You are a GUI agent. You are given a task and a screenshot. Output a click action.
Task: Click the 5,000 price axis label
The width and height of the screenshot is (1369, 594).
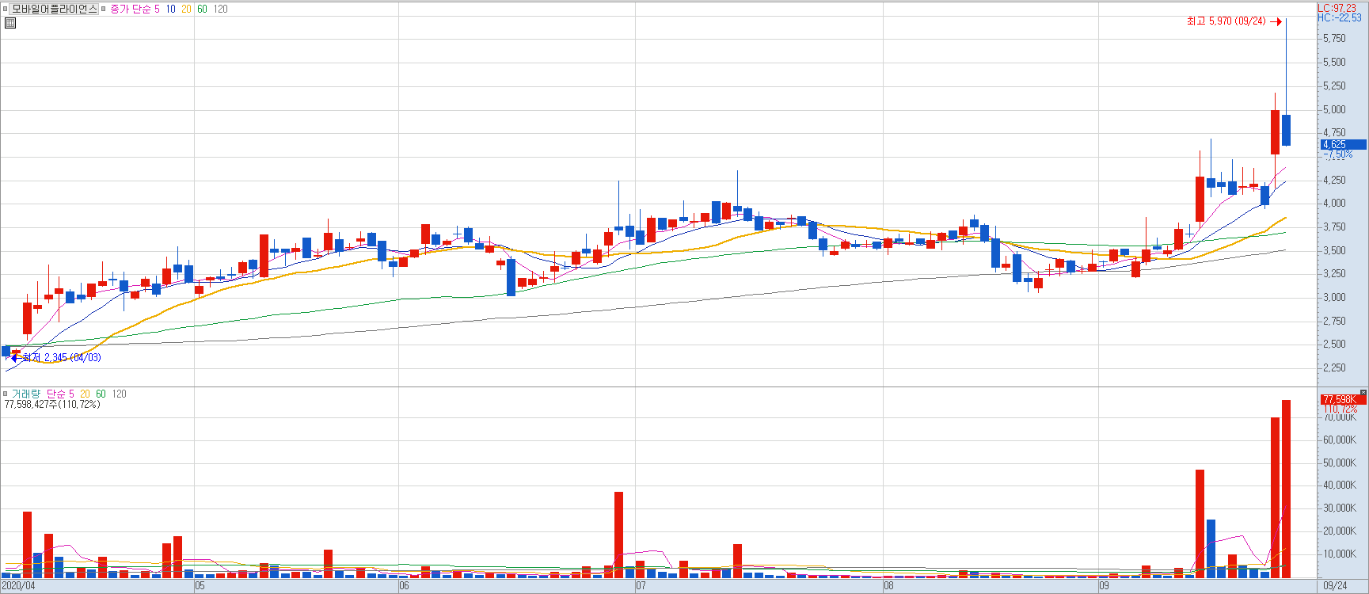(1334, 110)
